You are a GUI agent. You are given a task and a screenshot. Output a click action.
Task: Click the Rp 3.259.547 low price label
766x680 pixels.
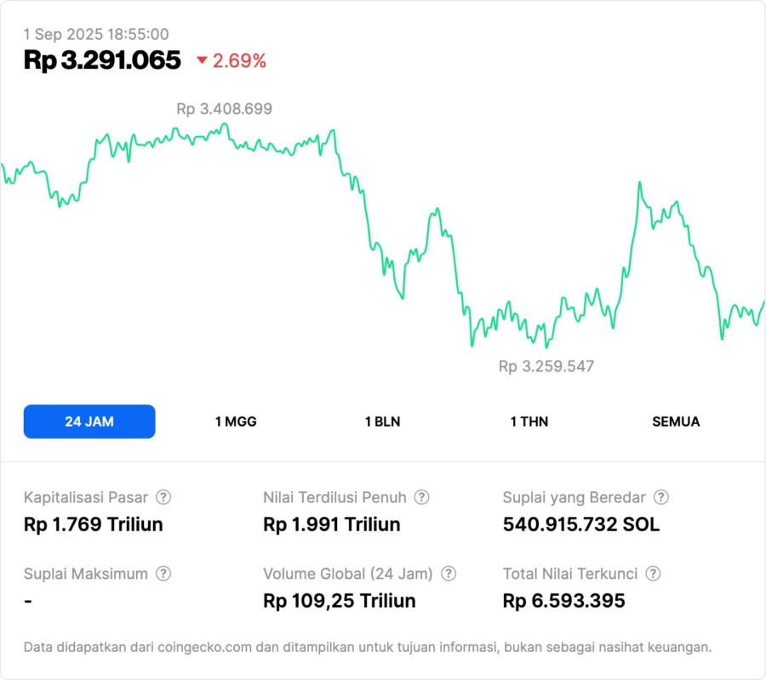(546, 366)
